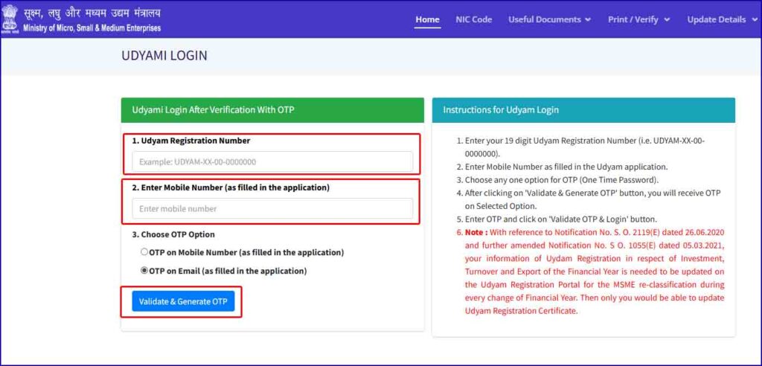Click the '2. Enter Mobile Number' label
Screen dimensions: 762x366
tap(231, 187)
